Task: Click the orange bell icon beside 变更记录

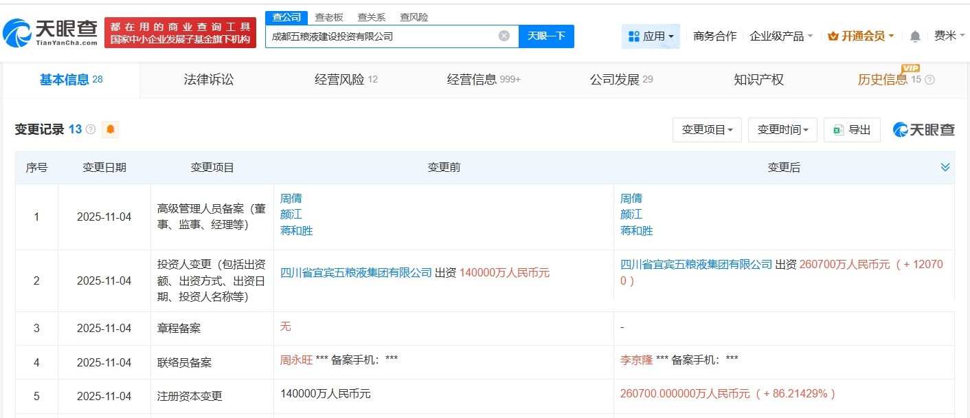Action: [x=111, y=129]
